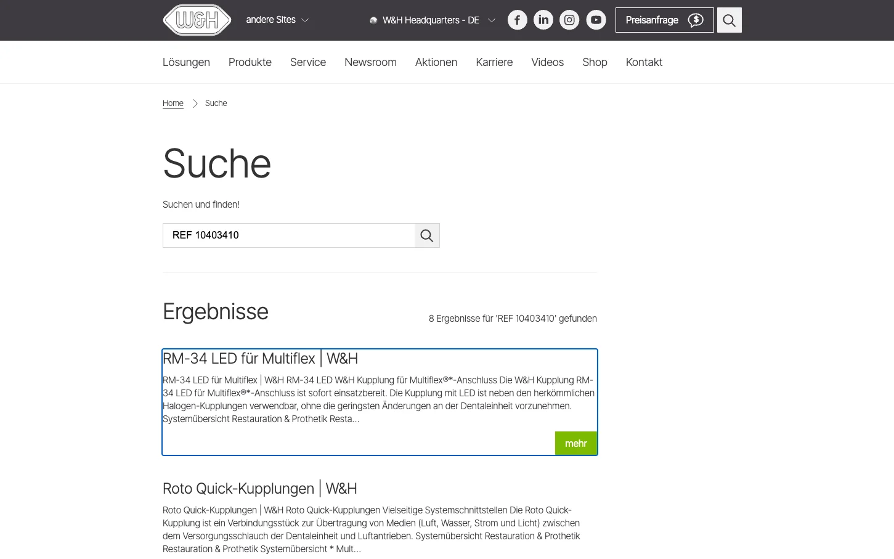Open the Instagram icon
The height and width of the screenshot is (559, 894).
pyautogui.click(x=569, y=20)
